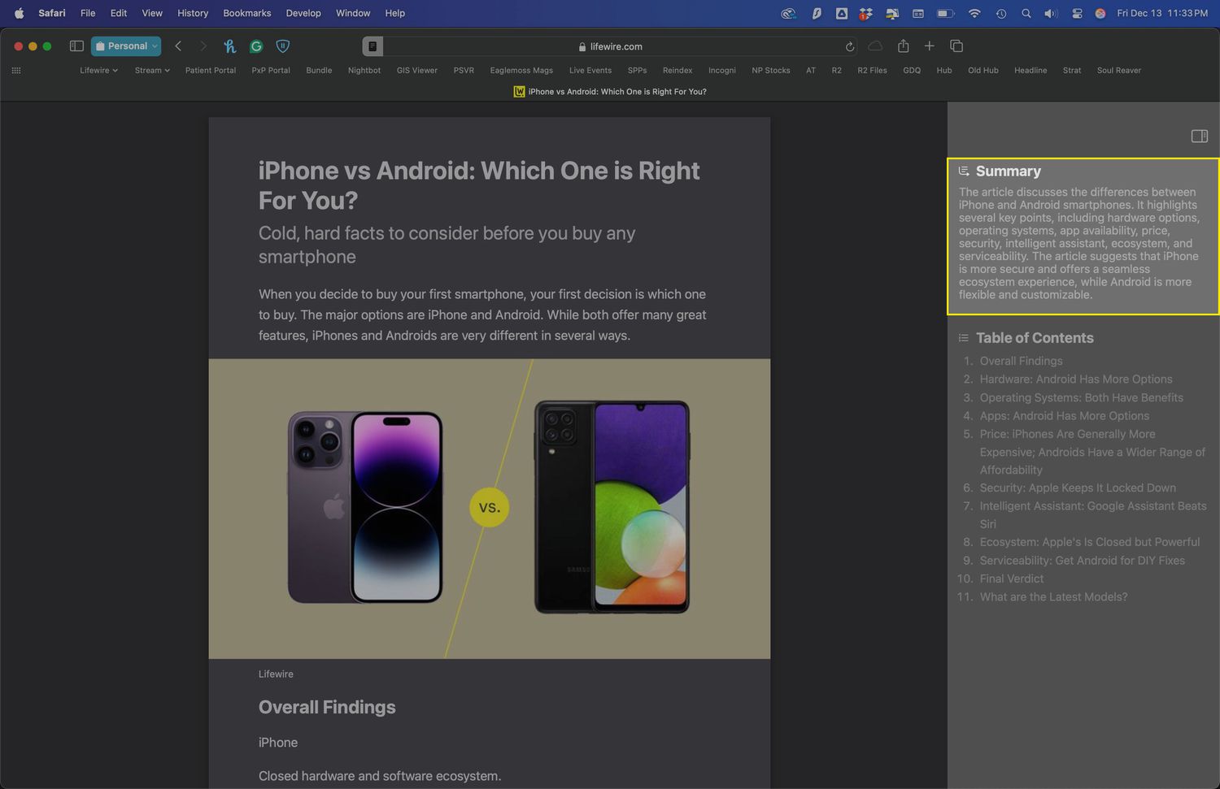Toggle the blue shield extension icon

pyautogui.click(x=283, y=46)
